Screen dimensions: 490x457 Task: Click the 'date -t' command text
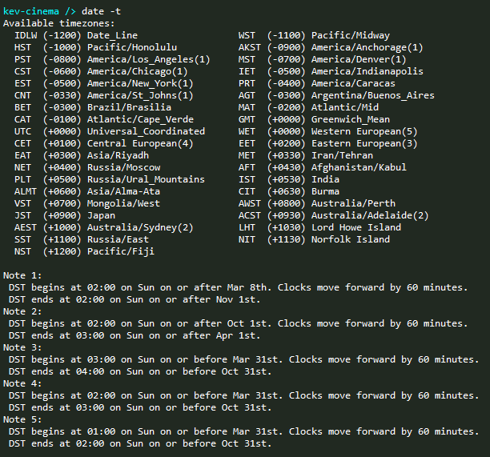tap(101, 11)
